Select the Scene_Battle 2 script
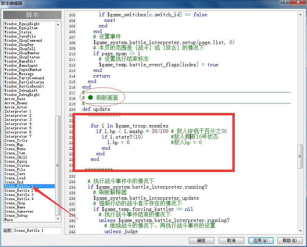307x247 pixels. [30, 190]
